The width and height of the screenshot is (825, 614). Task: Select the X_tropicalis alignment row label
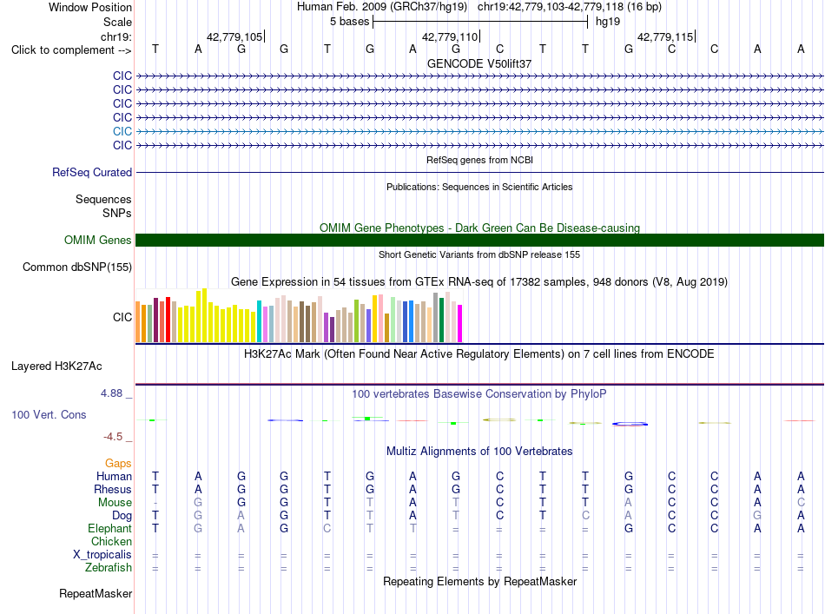click(102, 555)
